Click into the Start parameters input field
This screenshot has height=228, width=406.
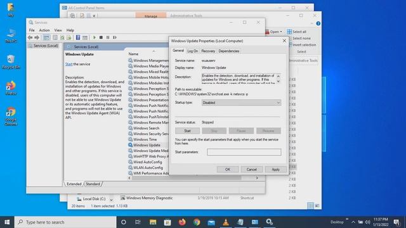click(x=244, y=152)
